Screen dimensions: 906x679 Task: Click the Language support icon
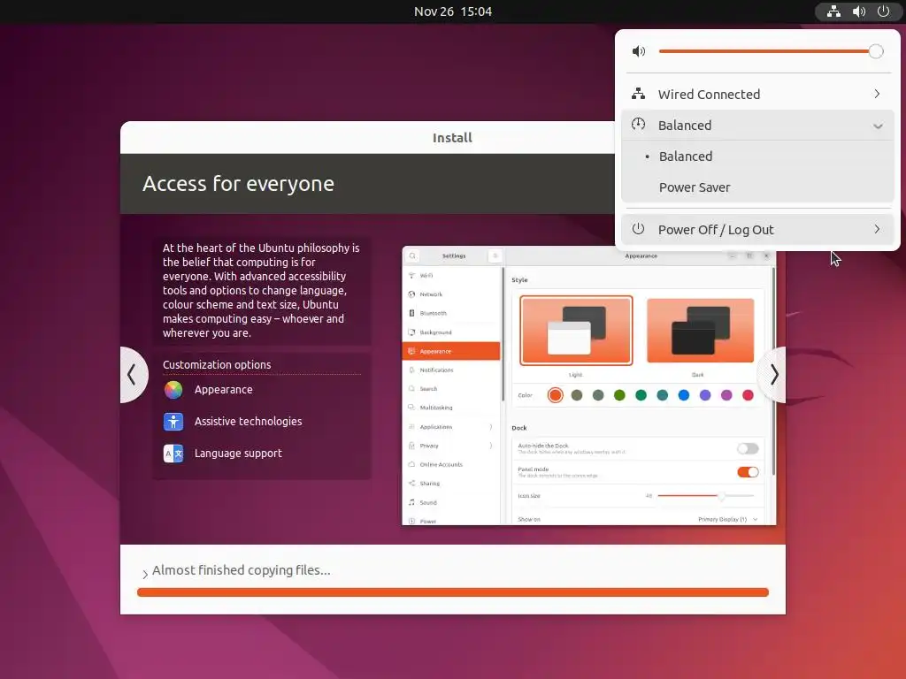[x=173, y=454]
